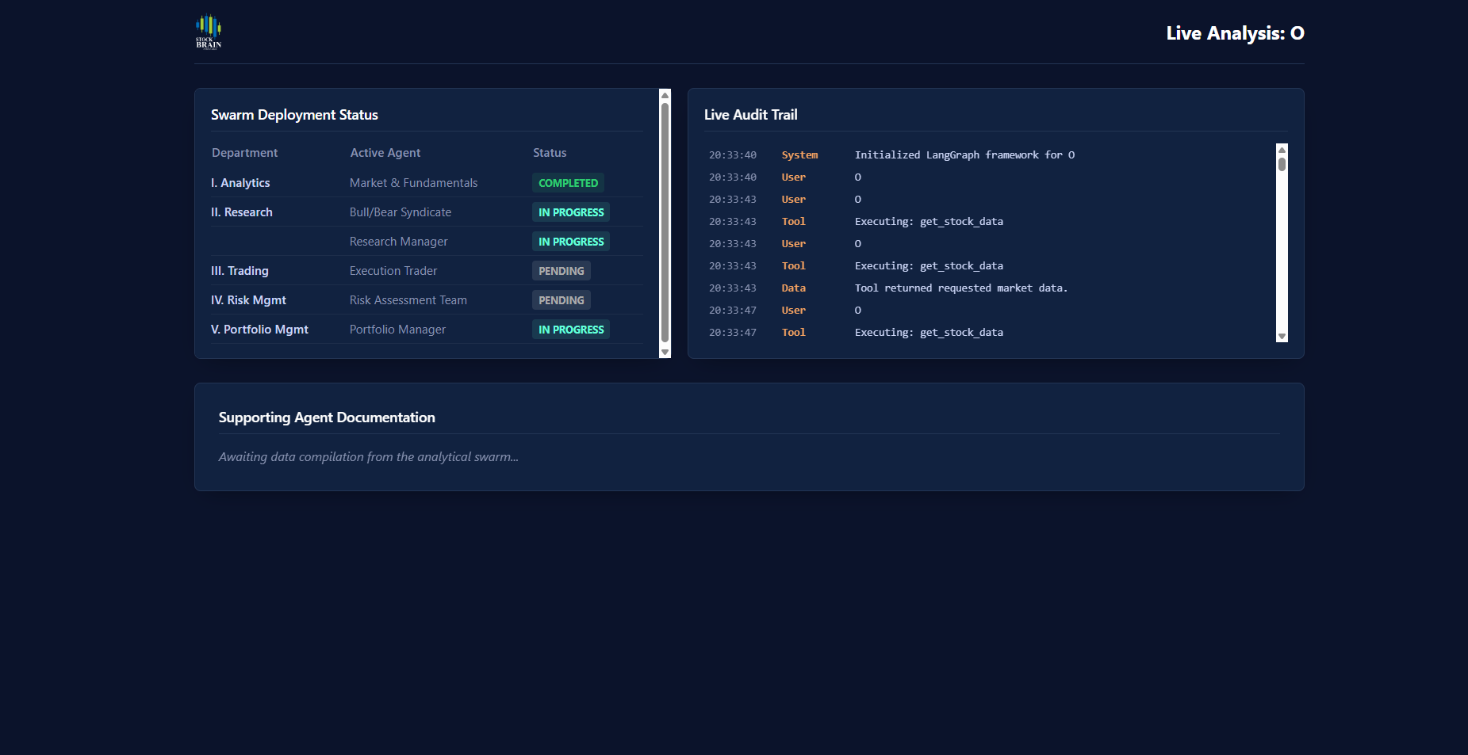Select the Live Audit Trail title
This screenshot has height=755, width=1468.
pyautogui.click(x=751, y=115)
